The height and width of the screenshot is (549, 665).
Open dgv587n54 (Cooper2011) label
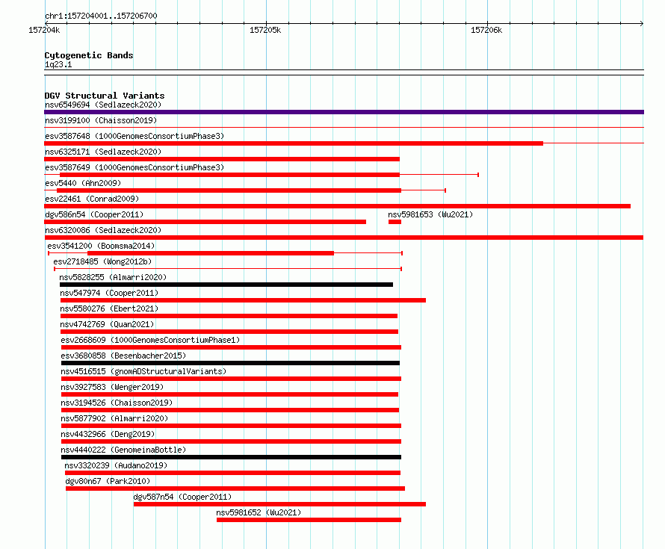point(182,497)
